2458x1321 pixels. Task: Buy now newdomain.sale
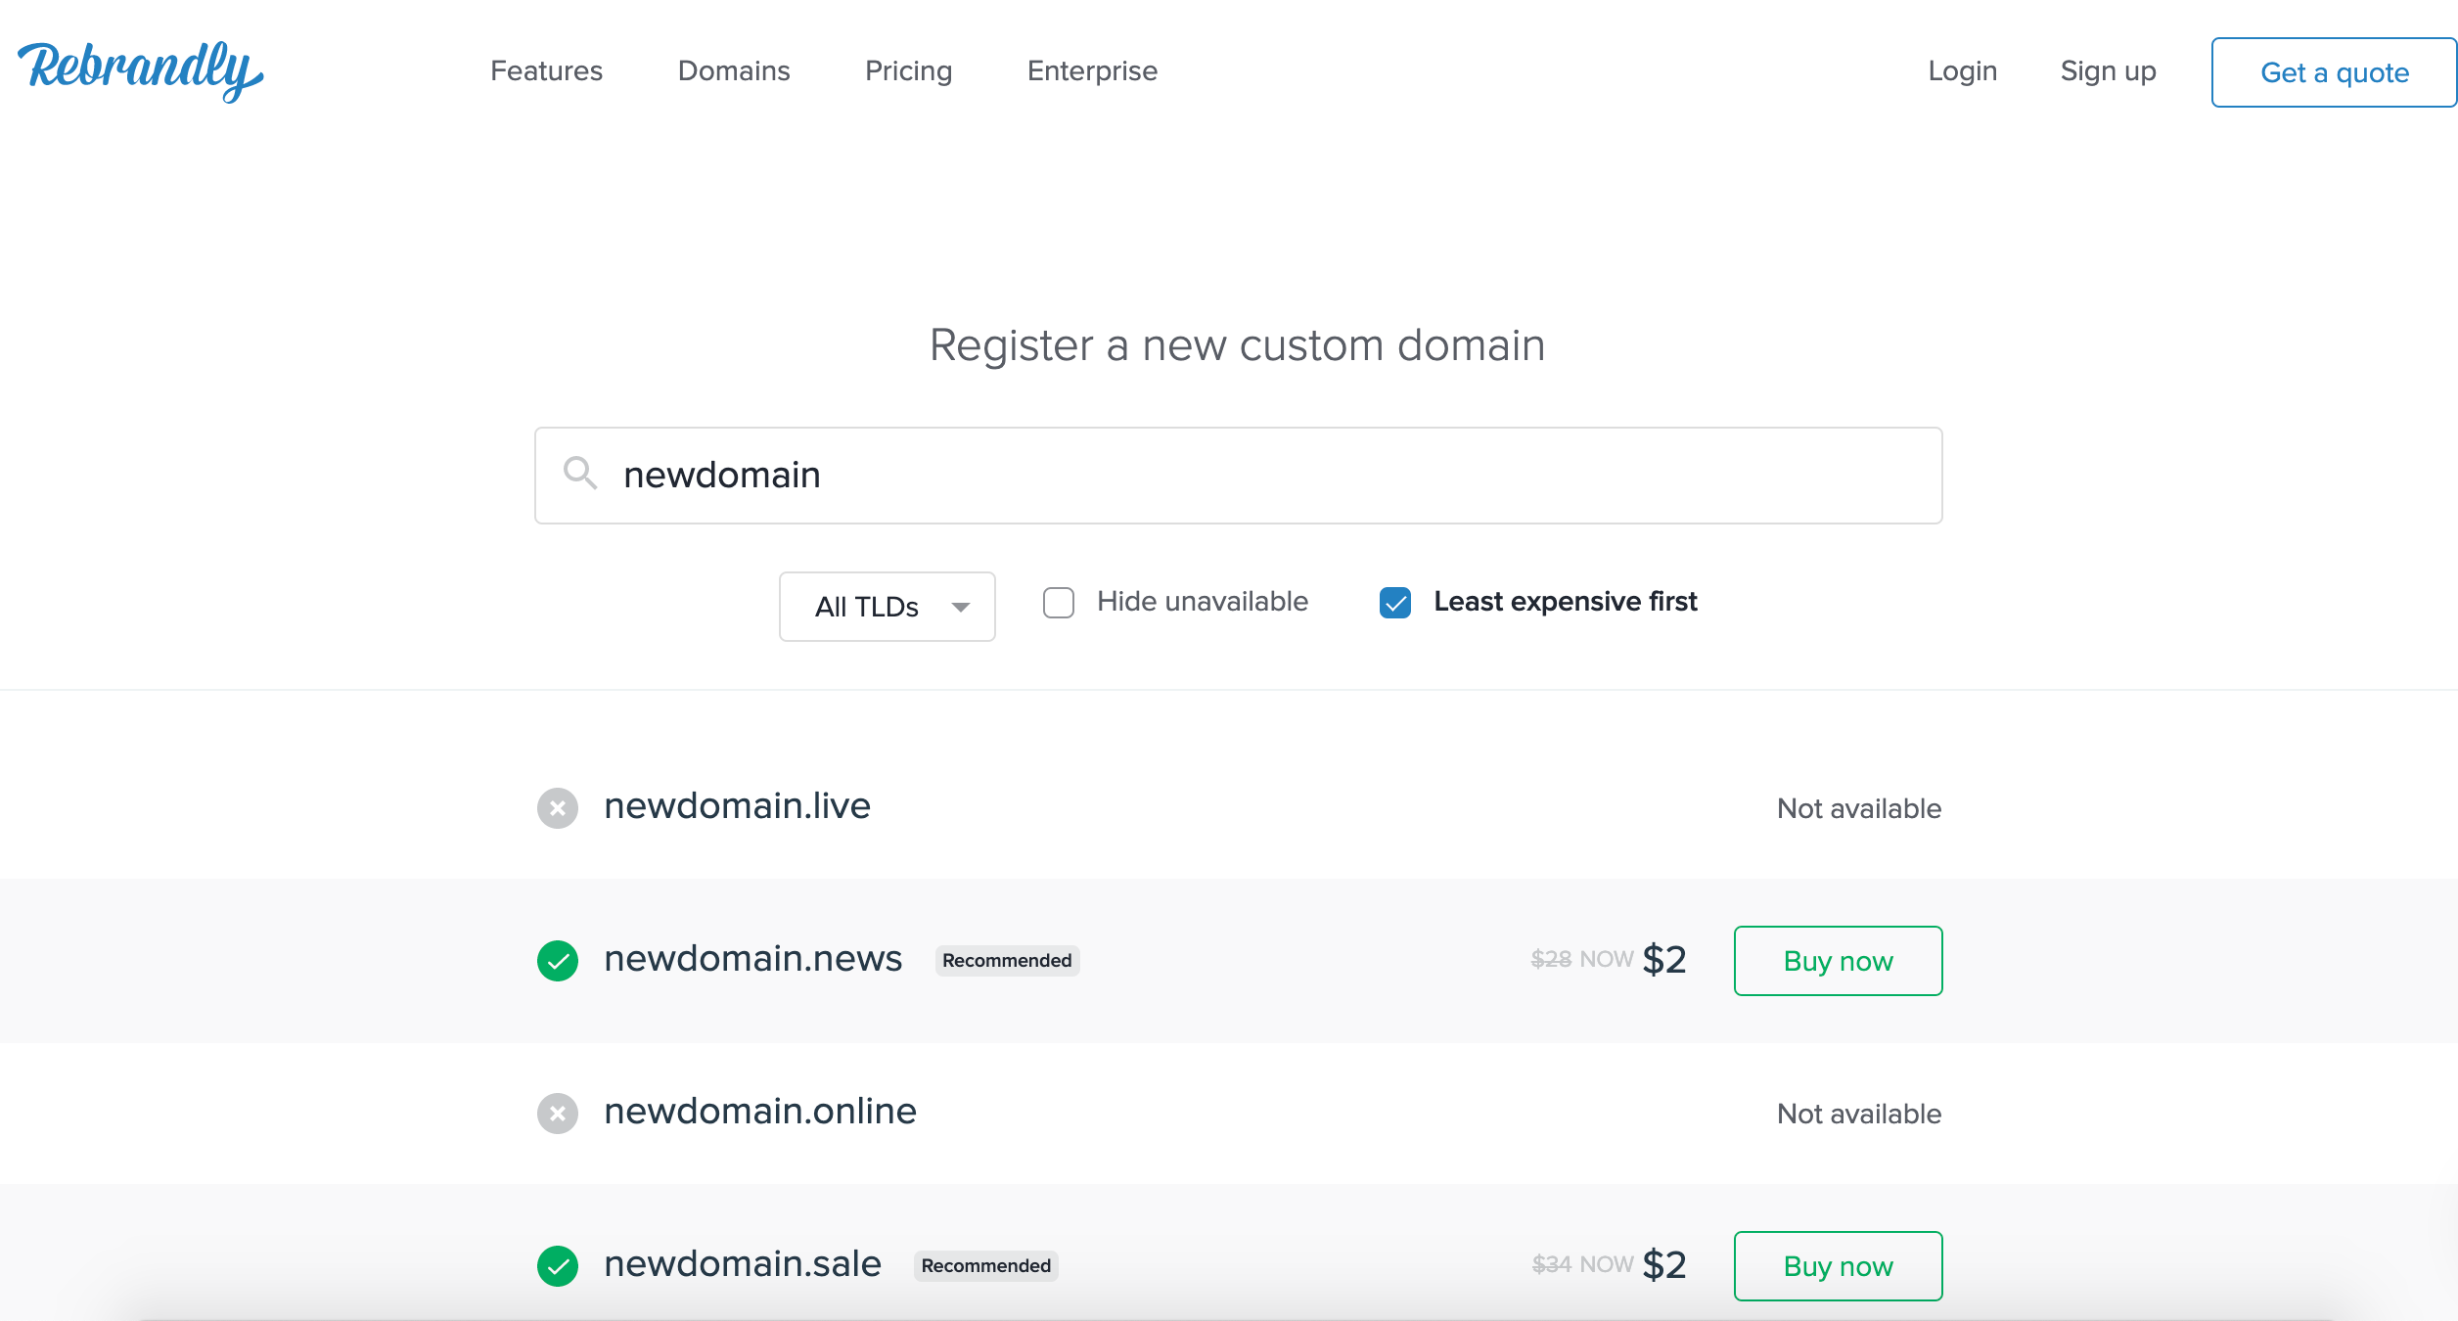coord(1839,1266)
